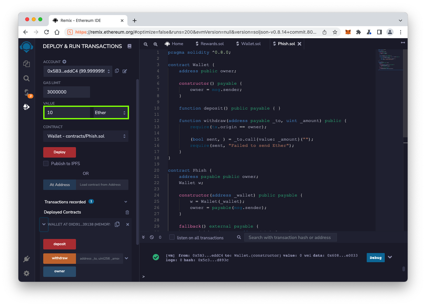This screenshot has height=306, width=426.
Task: Copy the selected account address
Action: click(x=117, y=71)
